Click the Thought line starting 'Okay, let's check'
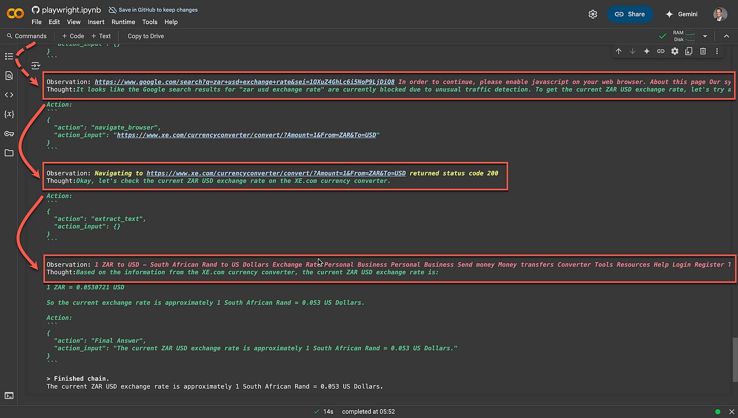Screen dimensions: 738x418 tap(219, 181)
